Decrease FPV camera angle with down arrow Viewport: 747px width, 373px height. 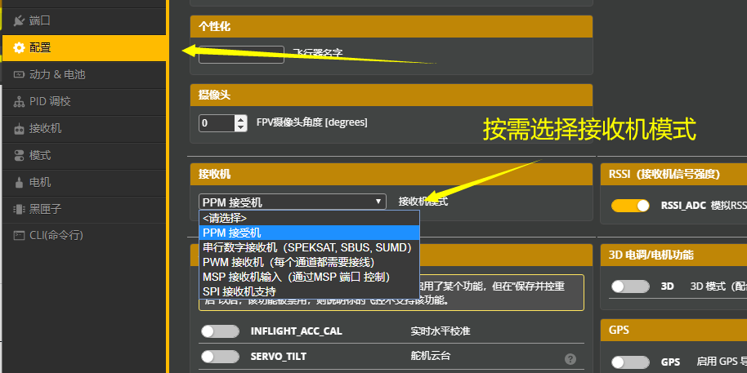pos(241,127)
